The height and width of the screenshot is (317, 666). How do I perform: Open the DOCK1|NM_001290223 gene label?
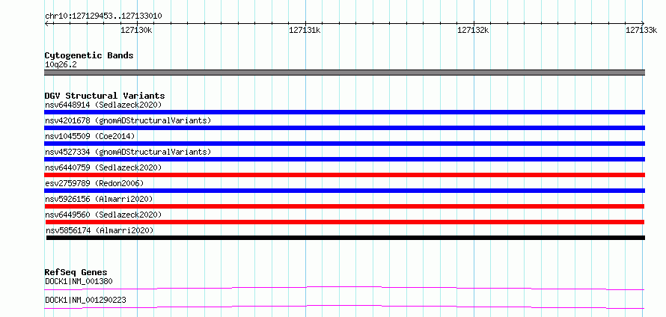[x=85, y=301]
